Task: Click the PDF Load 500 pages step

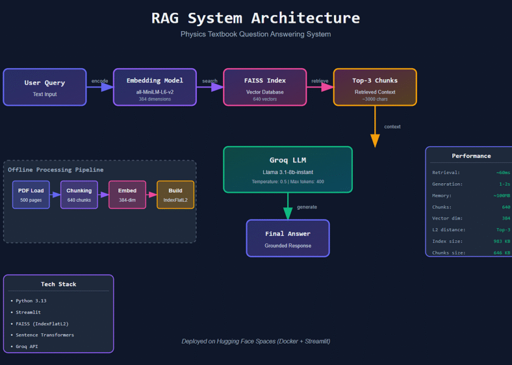Action: tap(31, 195)
